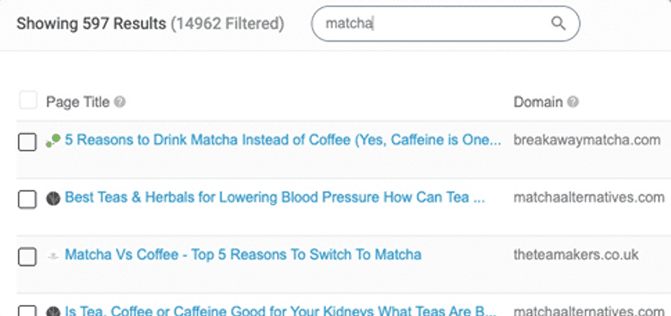Click the theteamakers favicon icon

click(x=53, y=255)
